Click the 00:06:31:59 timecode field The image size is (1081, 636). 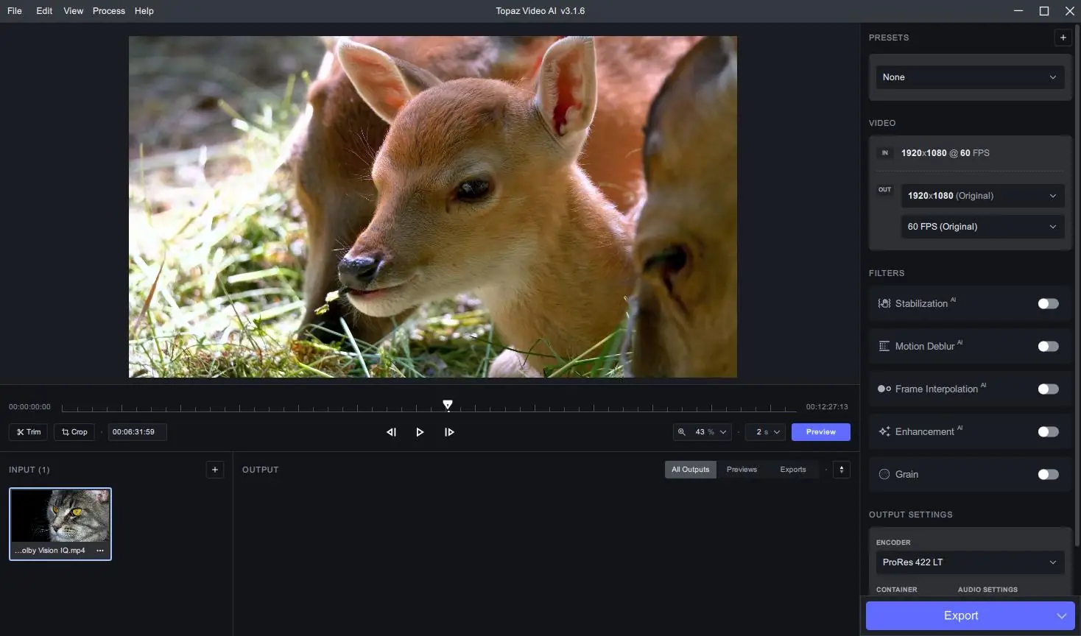pyautogui.click(x=138, y=432)
